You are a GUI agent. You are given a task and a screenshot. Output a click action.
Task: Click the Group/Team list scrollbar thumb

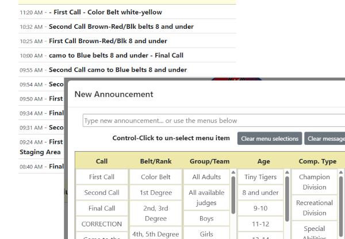click(233, 195)
